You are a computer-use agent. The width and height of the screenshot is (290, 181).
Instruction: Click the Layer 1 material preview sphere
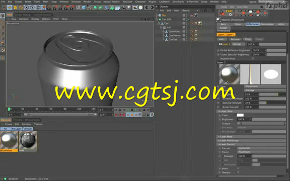230,74
